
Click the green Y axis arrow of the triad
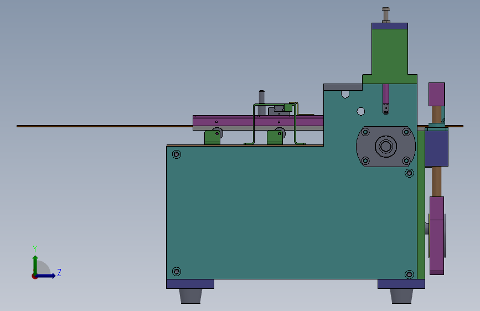(35, 265)
